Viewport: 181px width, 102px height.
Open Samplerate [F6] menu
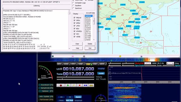coord(46,88)
